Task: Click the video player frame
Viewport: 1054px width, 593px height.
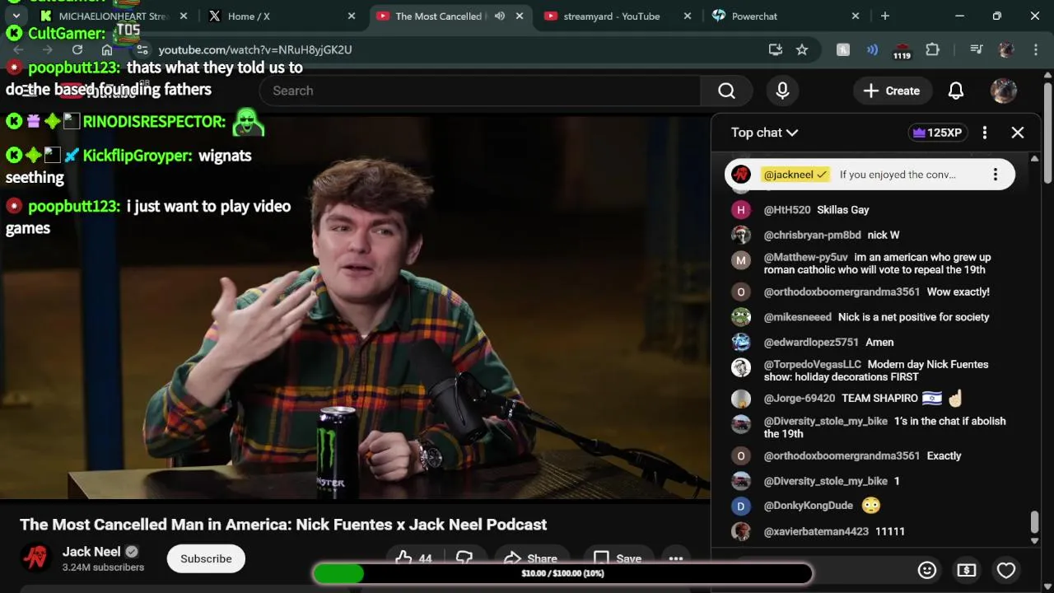Action: point(355,306)
